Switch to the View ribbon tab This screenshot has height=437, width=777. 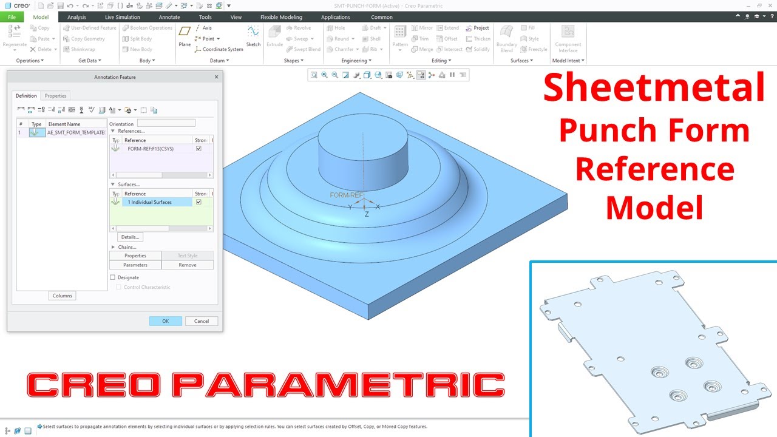[236, 17]
